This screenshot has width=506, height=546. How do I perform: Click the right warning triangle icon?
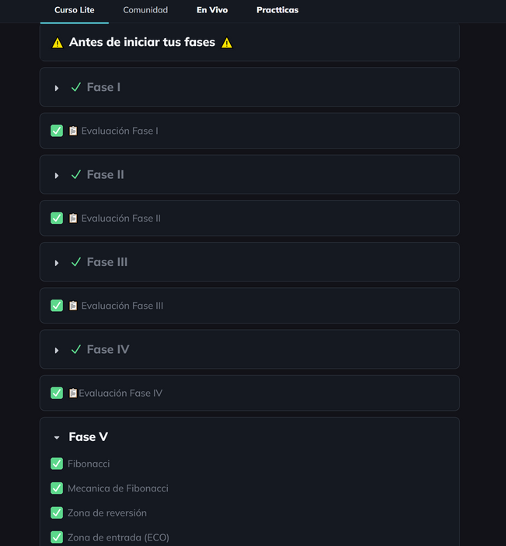click(227, 43)
